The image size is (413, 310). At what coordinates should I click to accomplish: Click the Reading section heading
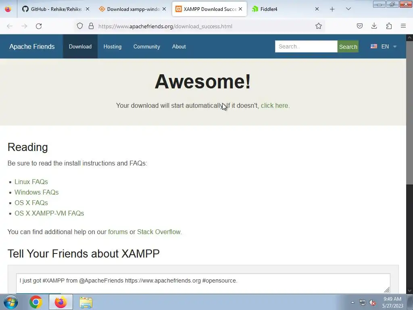[28, 147]
